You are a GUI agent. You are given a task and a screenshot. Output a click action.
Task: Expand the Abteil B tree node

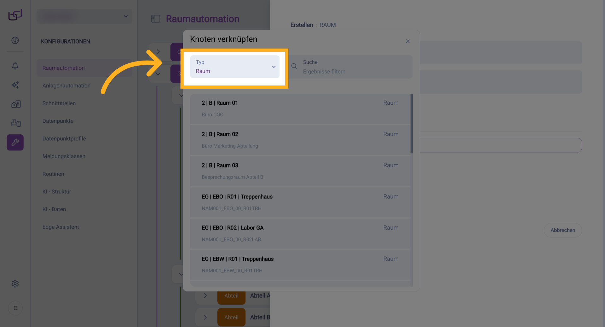(x=205, y=317)
